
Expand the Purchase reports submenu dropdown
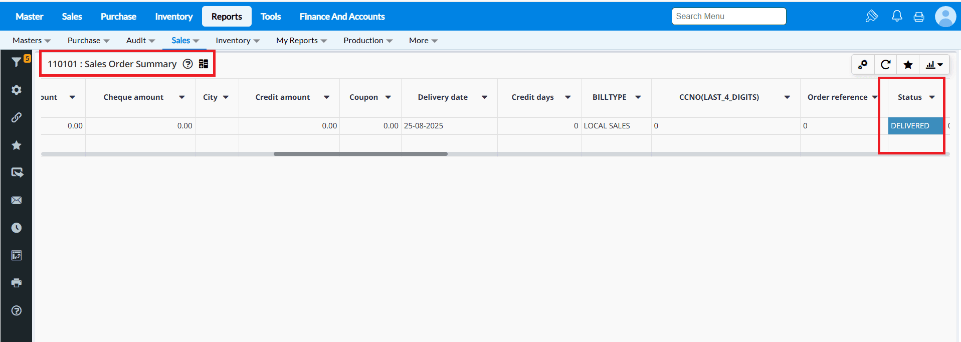(x=88, y=41)
